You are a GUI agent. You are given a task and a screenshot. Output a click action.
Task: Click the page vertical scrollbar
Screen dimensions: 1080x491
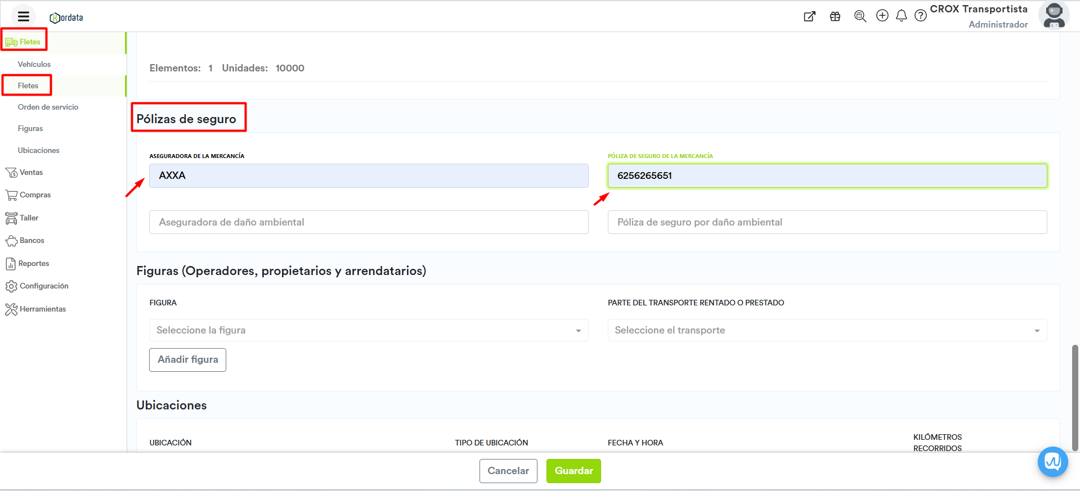pyautogui.click(x=1075, y=397)
